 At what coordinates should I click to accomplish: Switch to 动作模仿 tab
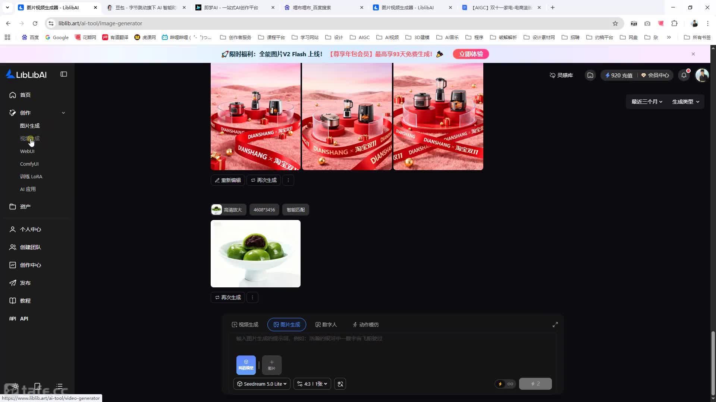point(365,325)
